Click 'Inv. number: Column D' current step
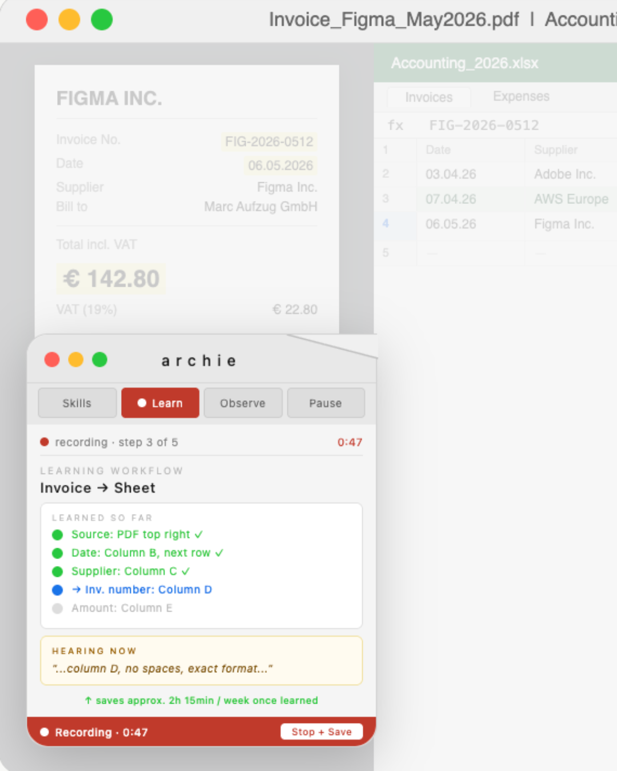The height and width of the screenshot is (771, 617). 142,589
